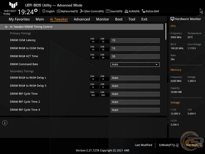Switch to EzMode(F7)
Screen dimensions: 205x154
point(169,145)
